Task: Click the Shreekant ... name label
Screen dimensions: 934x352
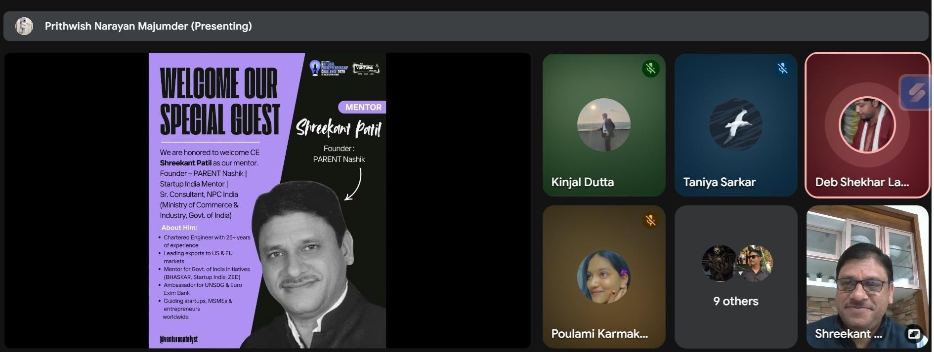Action: point(848,334)
